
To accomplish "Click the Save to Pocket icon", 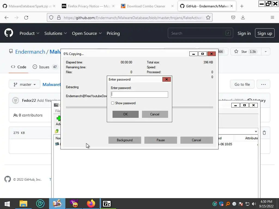I will [x=233, y=17].
